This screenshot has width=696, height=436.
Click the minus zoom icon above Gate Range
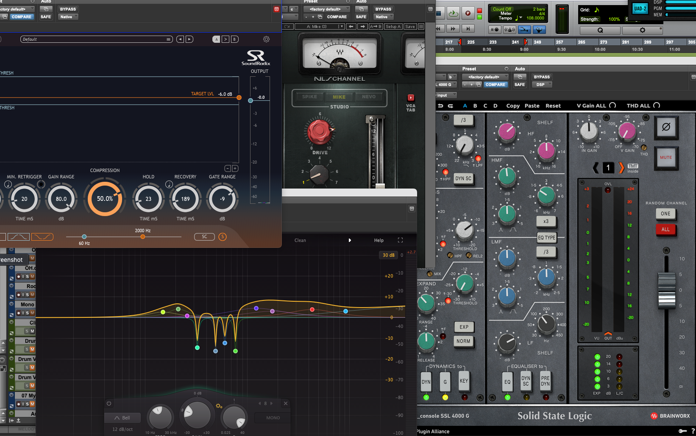click(x=227, y=168)
